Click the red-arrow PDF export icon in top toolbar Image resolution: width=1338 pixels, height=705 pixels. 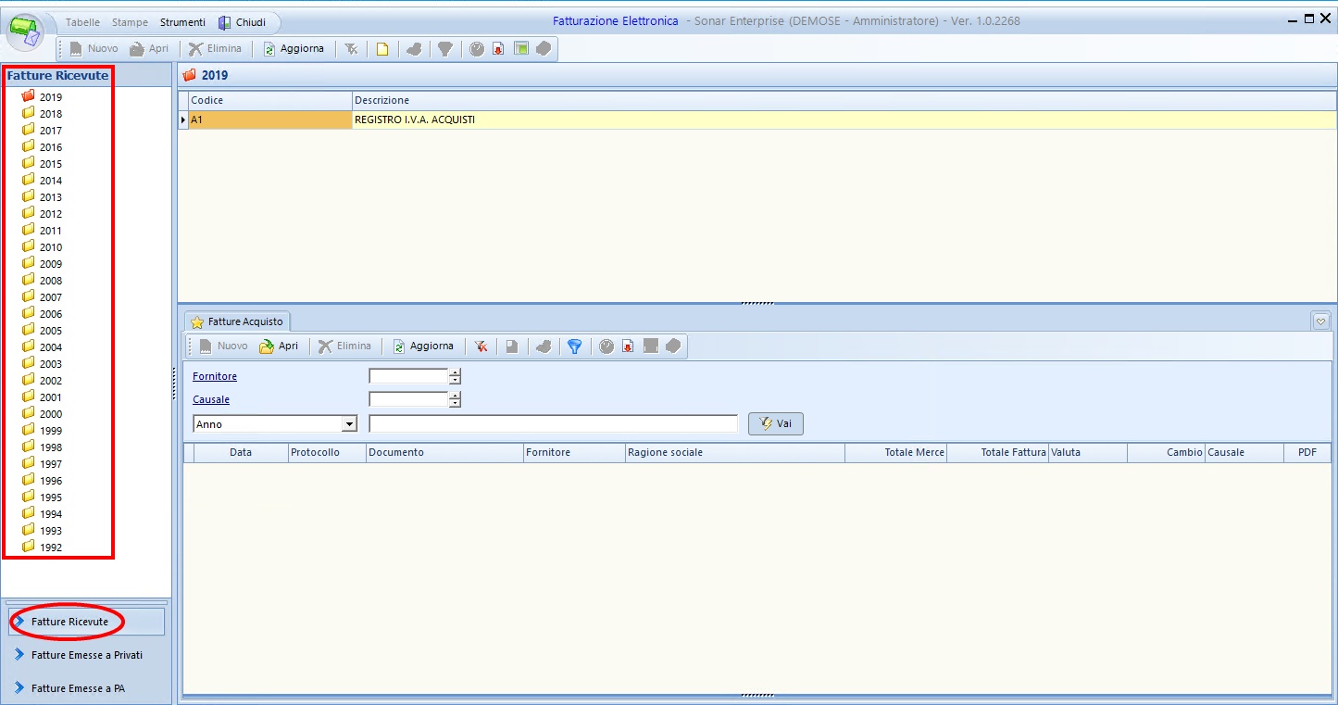point(498,49)
